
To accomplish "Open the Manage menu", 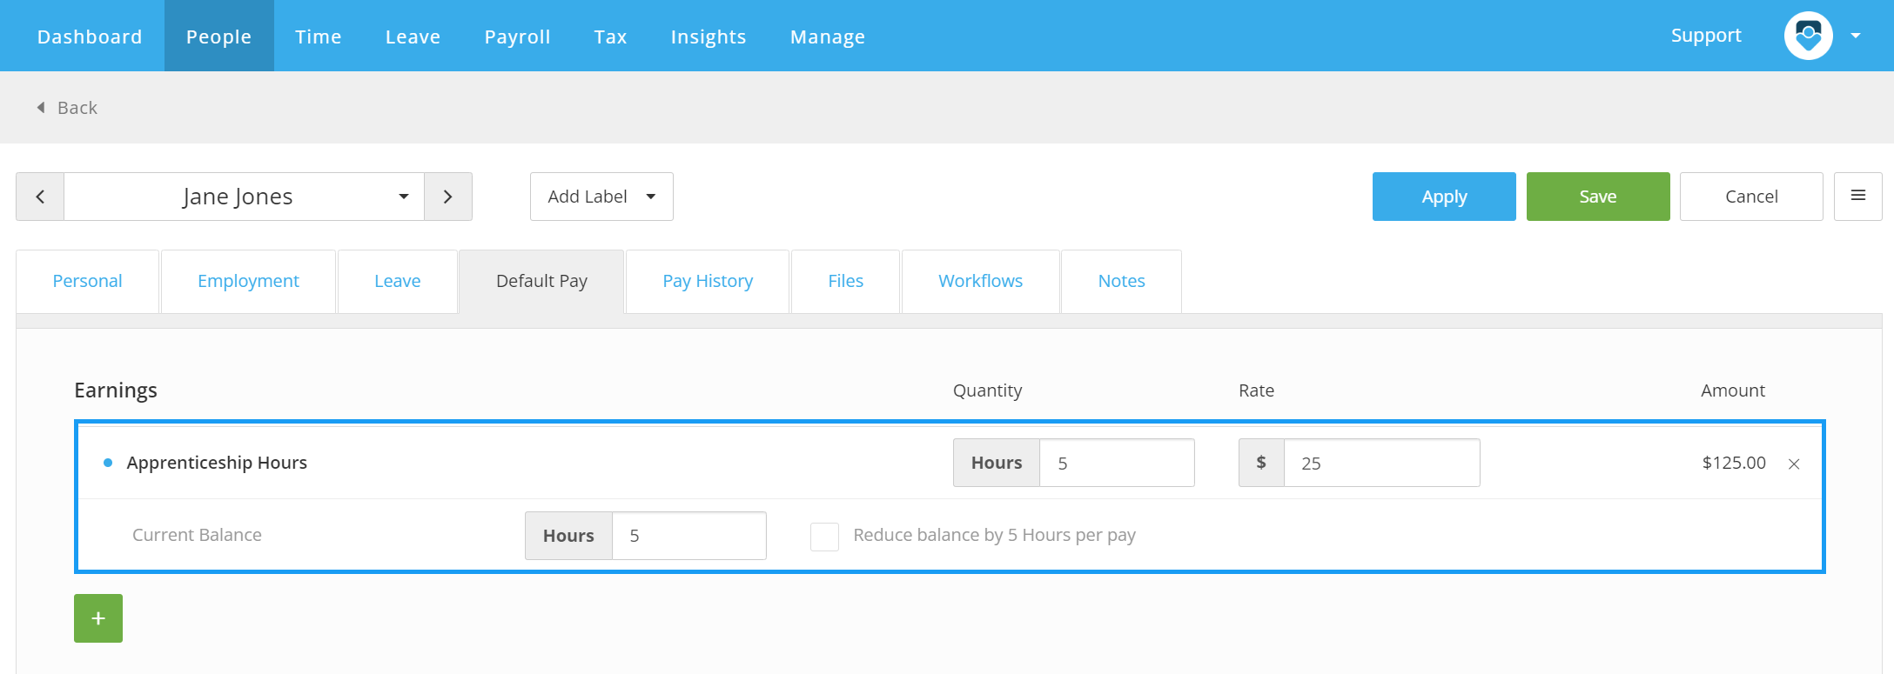I will (828, 37).
